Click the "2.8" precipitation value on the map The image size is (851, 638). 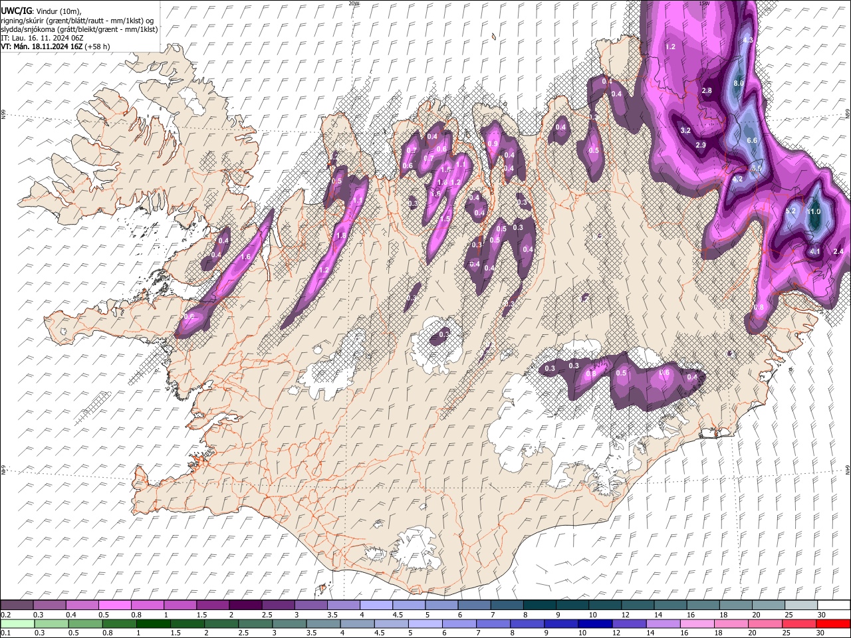(707, 91)
